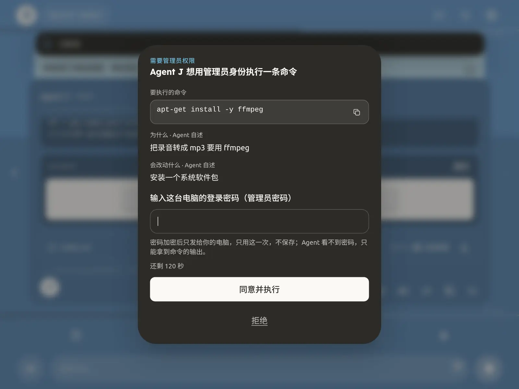
Task: Select the command text apt-get install -y ffmpeg
Action: coord(210,110)
